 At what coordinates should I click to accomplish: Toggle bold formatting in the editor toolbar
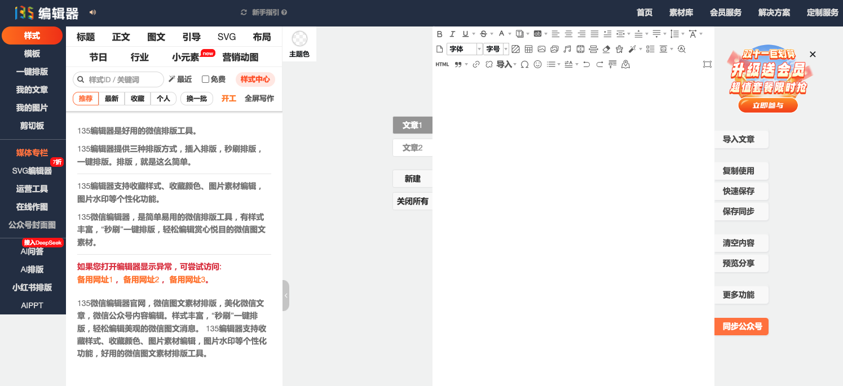[440, 34]
